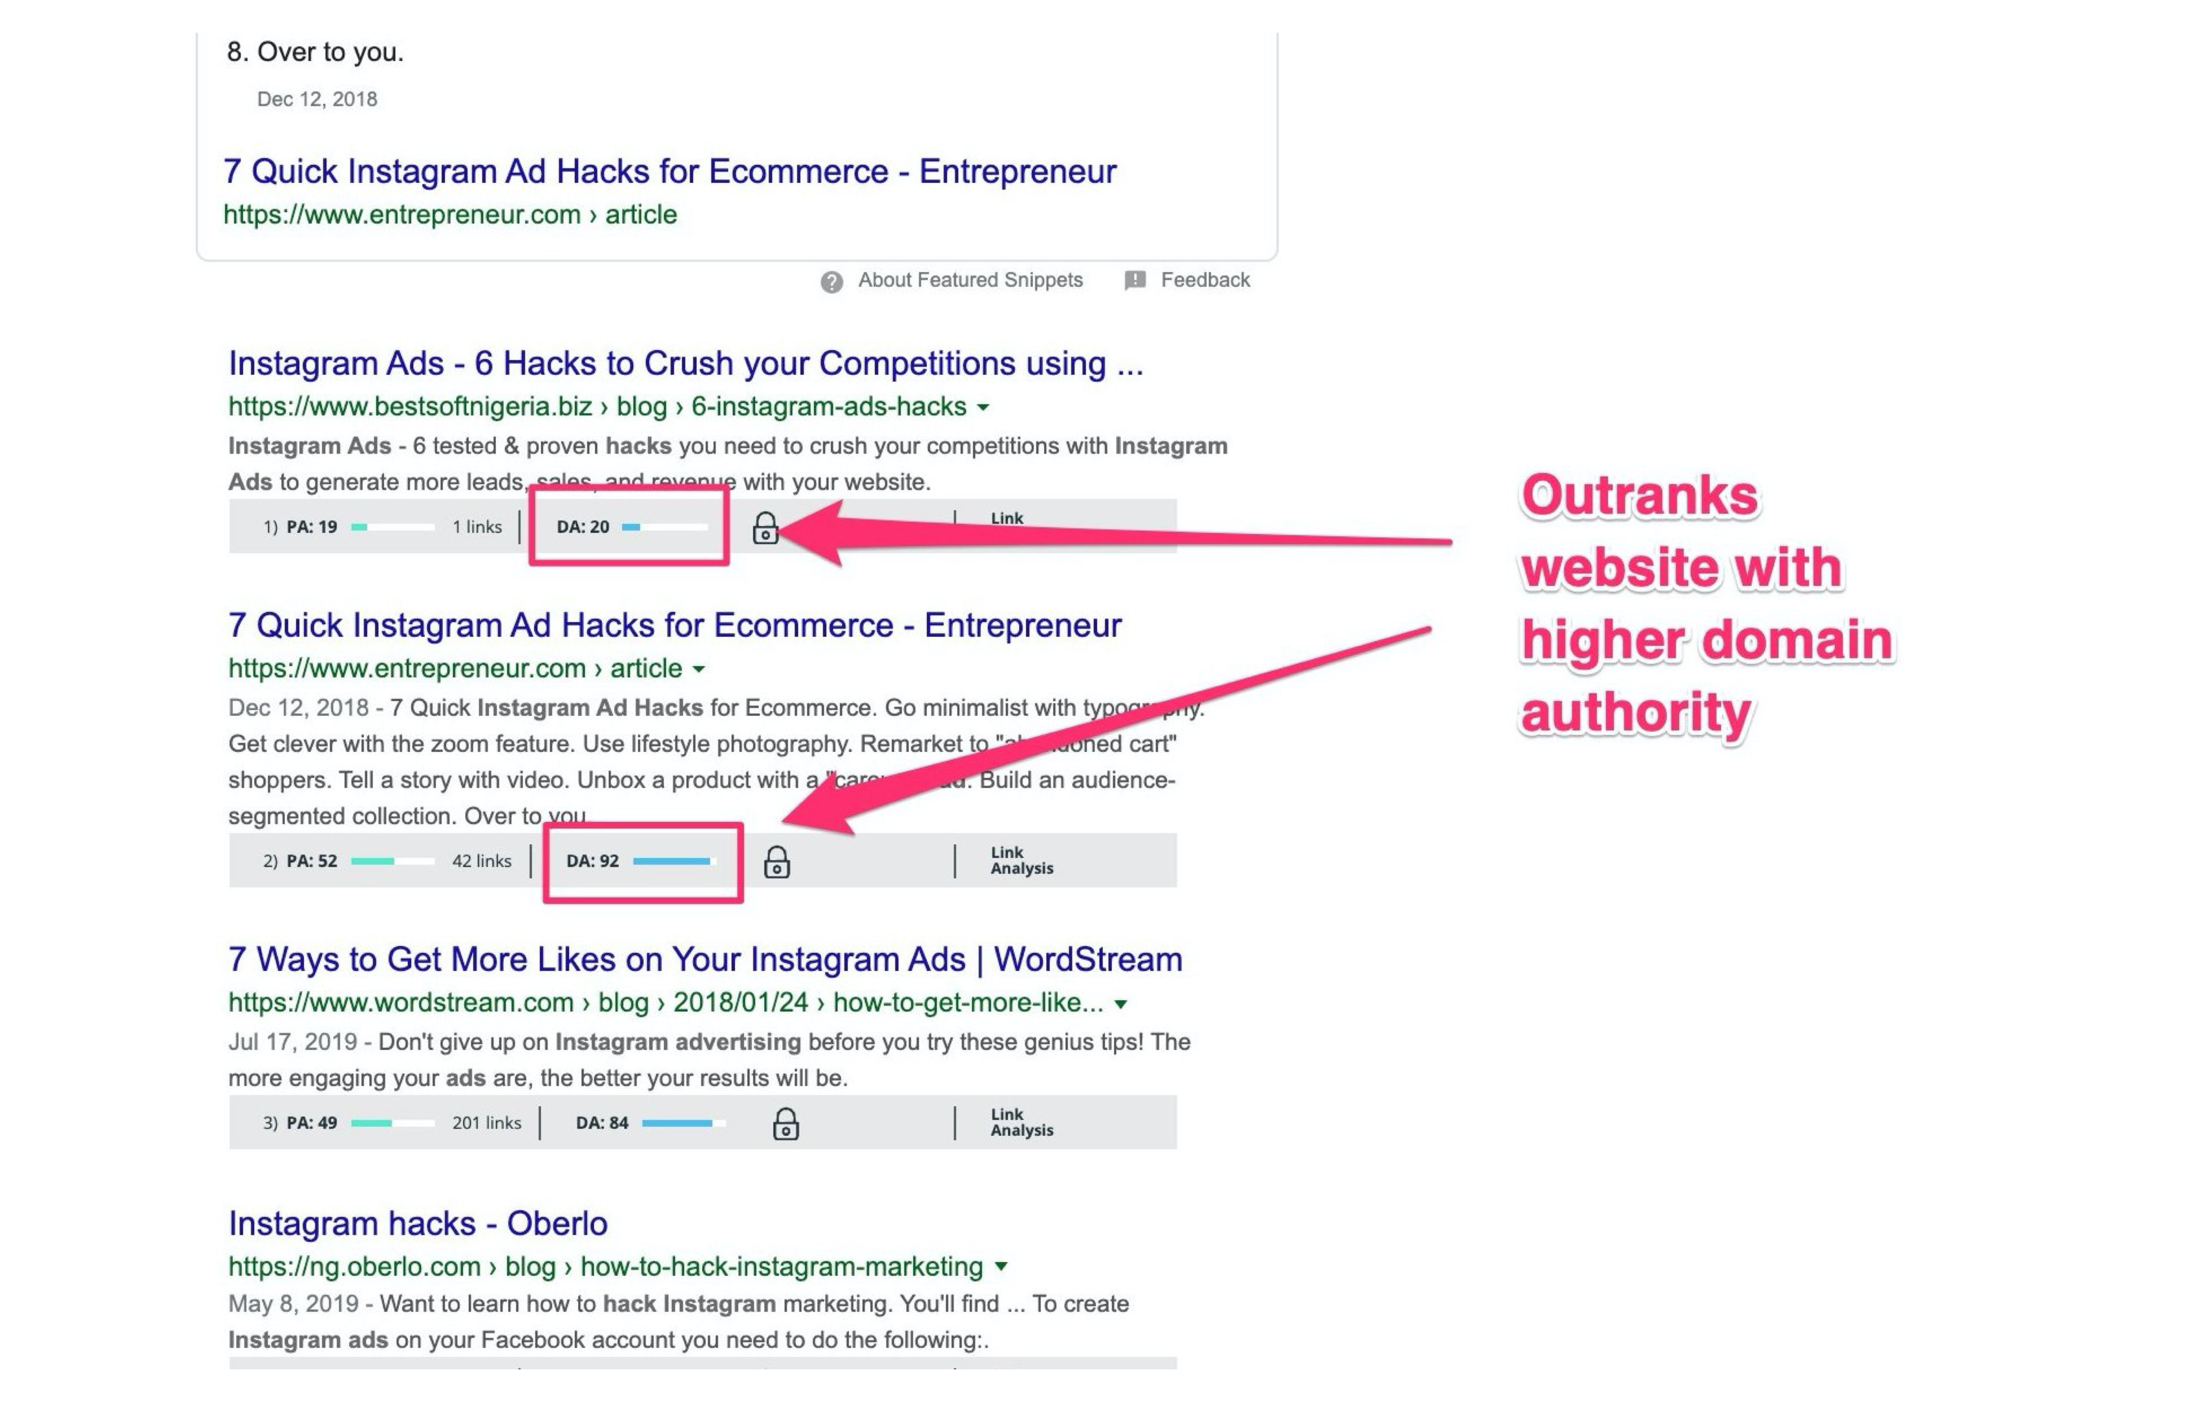Click the PA: 49 bar for WordStream
This screenshot has width=2203, height=1403.
click(x=392, y=1123)
